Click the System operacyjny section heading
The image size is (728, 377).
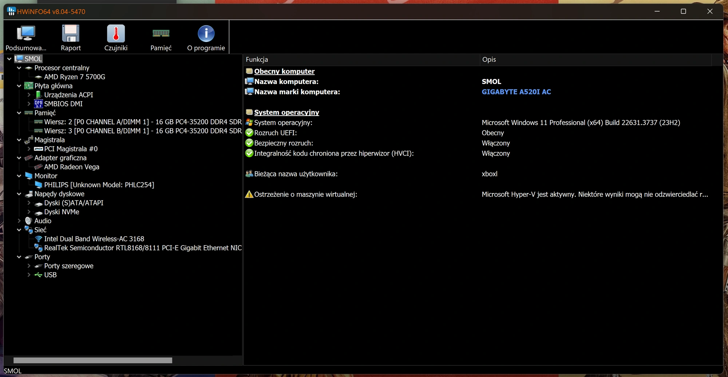coord(286,112)
